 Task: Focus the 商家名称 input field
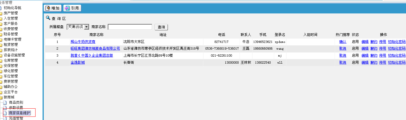click(x=130, y=27)
